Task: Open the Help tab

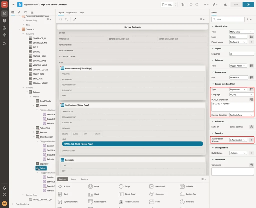Action: (82, 12)
